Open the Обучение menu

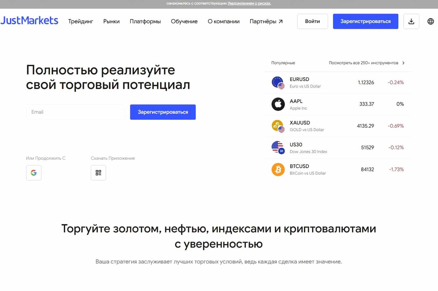coord(184,21)
